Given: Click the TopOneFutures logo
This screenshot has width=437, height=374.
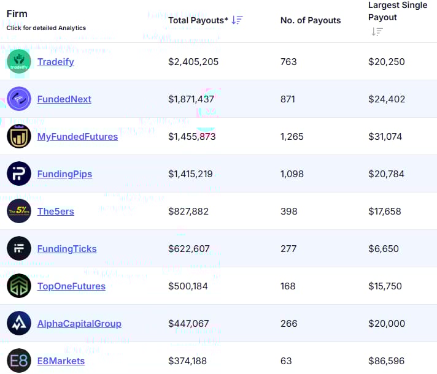Looking at the screenshot, I should pyautogui.click(x=19, y=286).
